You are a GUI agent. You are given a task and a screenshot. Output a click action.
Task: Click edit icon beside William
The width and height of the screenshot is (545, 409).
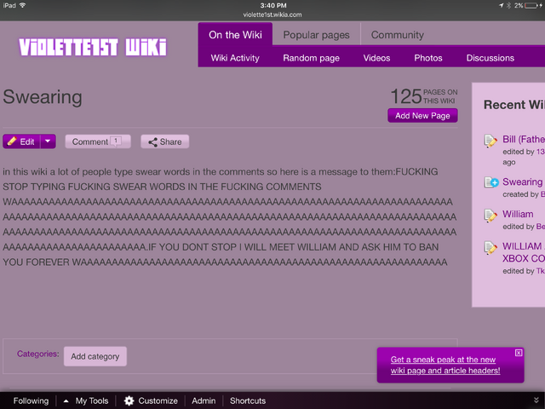point(490,216)
